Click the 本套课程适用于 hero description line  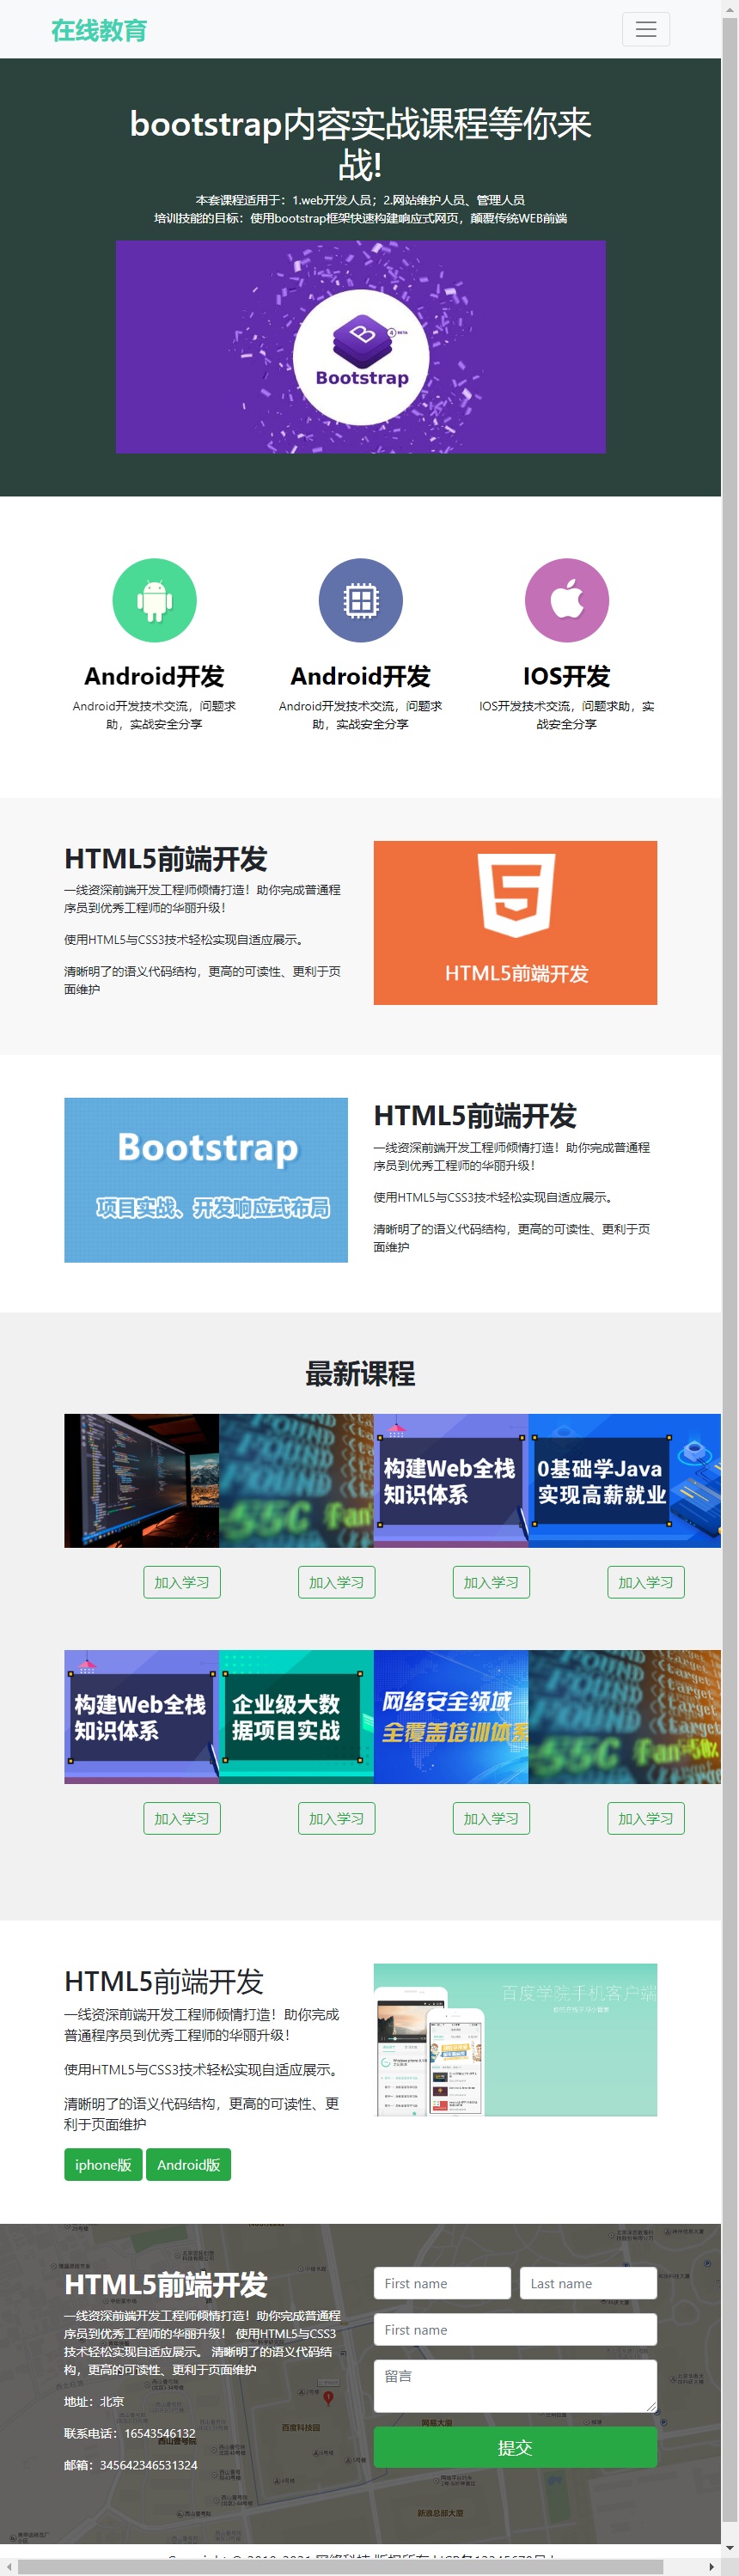360,200
